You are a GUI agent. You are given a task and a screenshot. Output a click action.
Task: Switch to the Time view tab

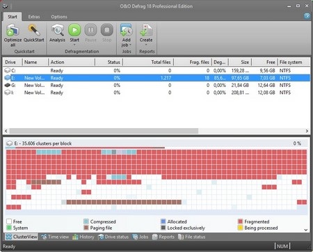[x=55, y=237]
